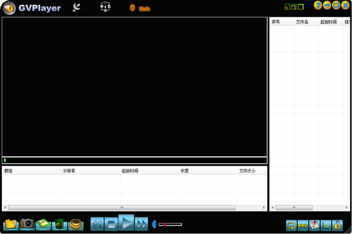Sort by 序号 column in file list
352x234 pixels.
pos(282,22)
